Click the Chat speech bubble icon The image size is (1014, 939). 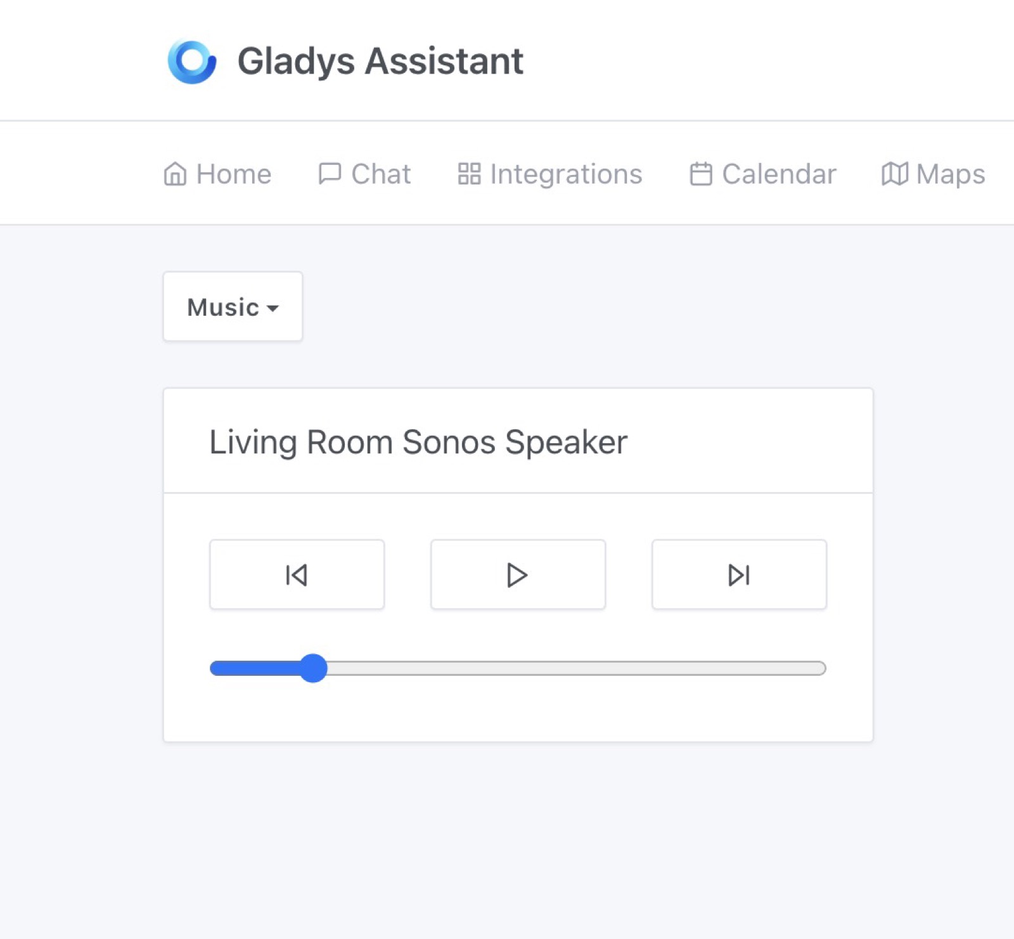(330, 173)
